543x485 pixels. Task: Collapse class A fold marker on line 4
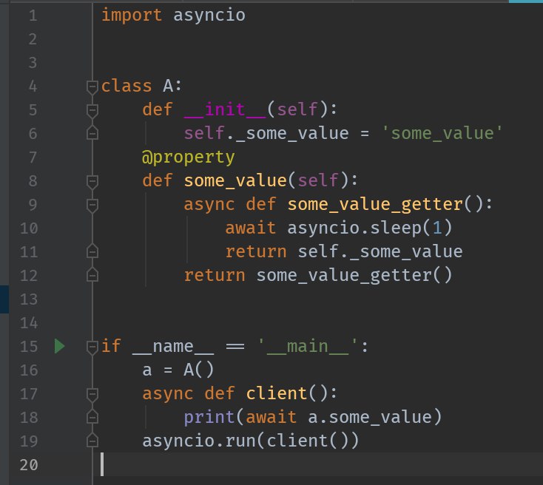pyautogui.click(x=92, y=87)
